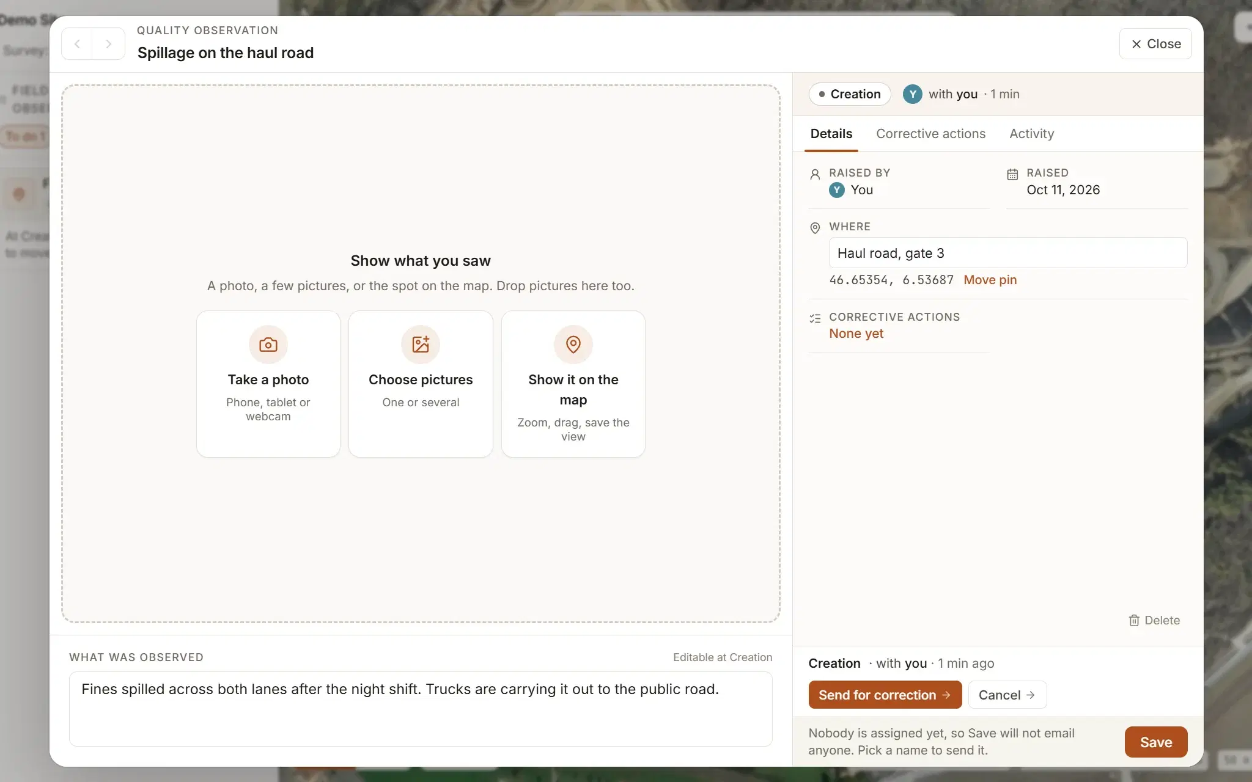This screenshot has width=1252, height=782.
Task: Click the Move pin link
Action: pyautogui.click(x=990, y=280)
